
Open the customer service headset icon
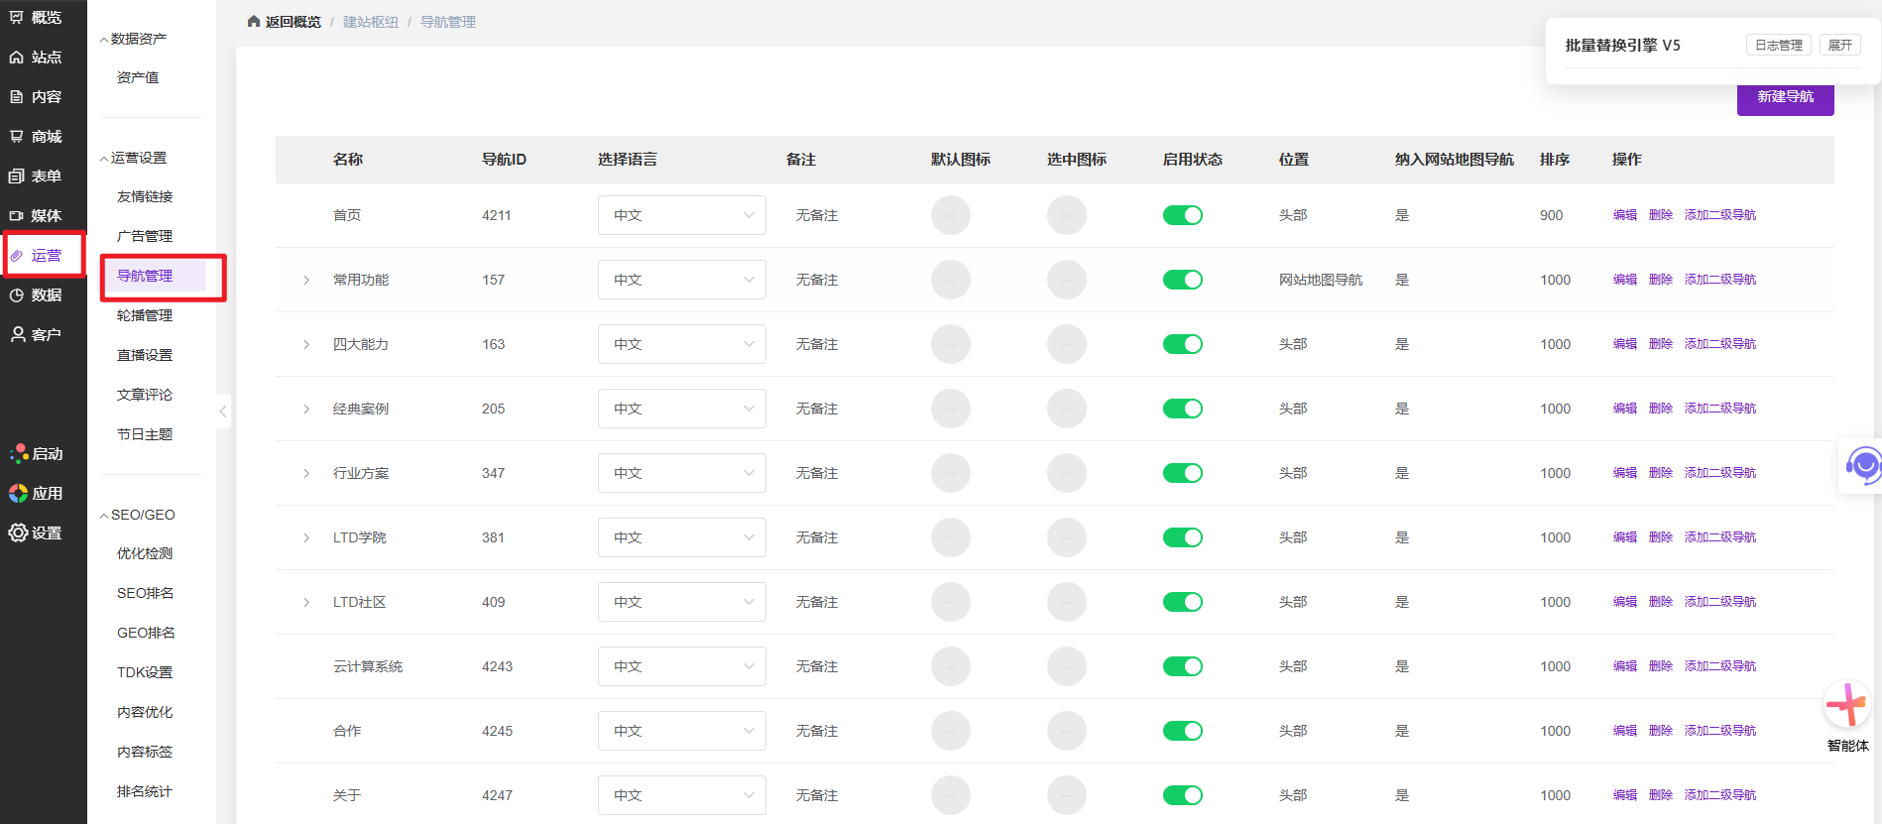1862,465
